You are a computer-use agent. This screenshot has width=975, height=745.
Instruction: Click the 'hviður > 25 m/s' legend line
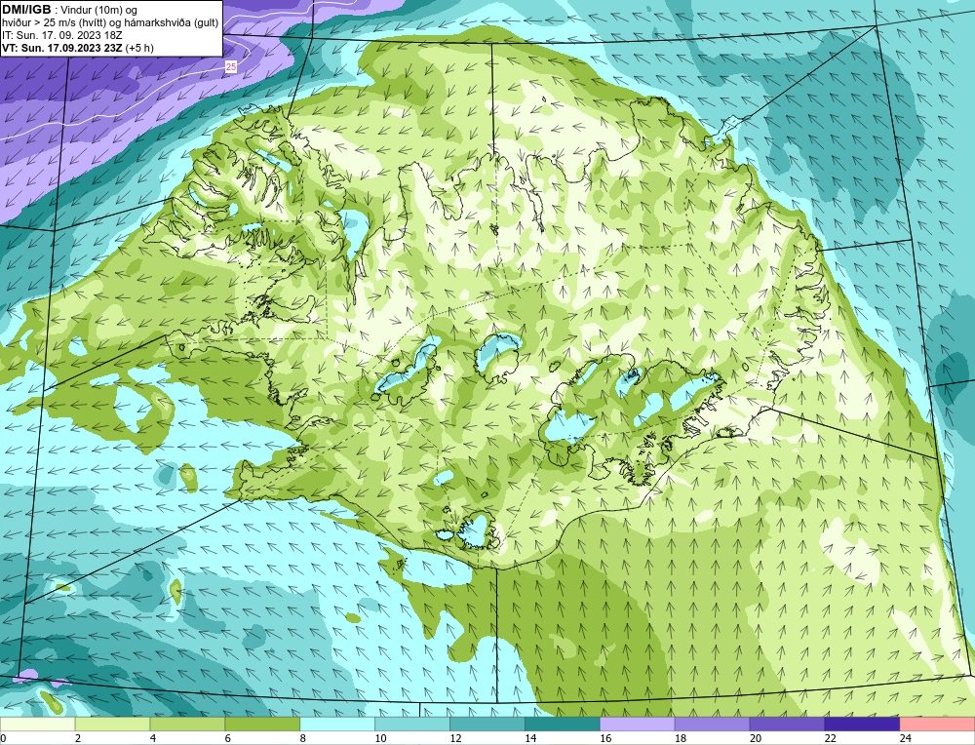pyautogui.click(x=110, y=23)
